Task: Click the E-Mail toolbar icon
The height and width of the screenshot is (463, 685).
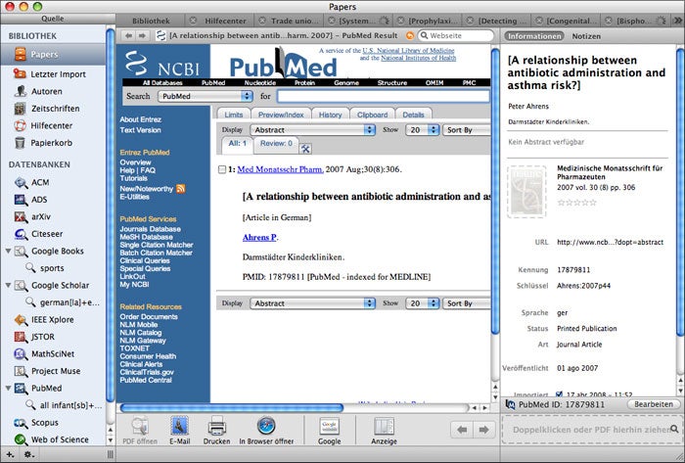Action: 179,427
